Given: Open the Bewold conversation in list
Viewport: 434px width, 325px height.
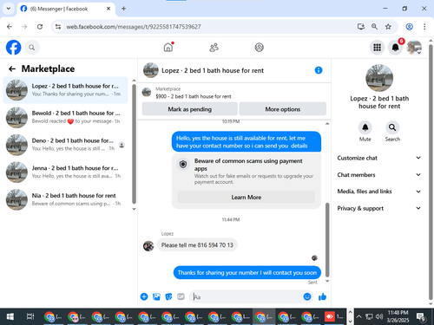Looking at the screenshot, I should coord(65,117).
